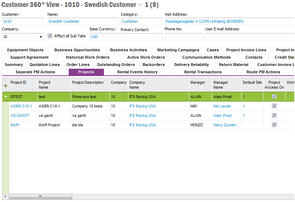
Task: Uncheck Project Access On for MAPI row
Action: 274,125
